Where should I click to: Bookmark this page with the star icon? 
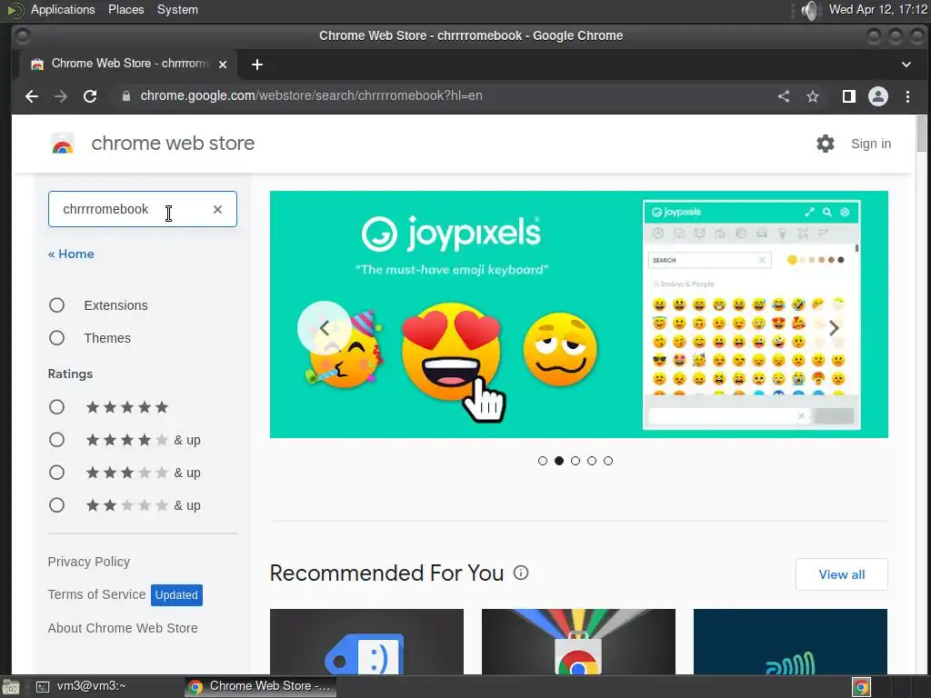pos(813,96)
